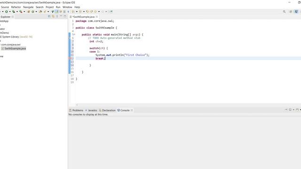Click the greyed Forward navigation arrow icon
Image resolution: width=301 pixels, height=169 pixels.
(x=103, y=12)
